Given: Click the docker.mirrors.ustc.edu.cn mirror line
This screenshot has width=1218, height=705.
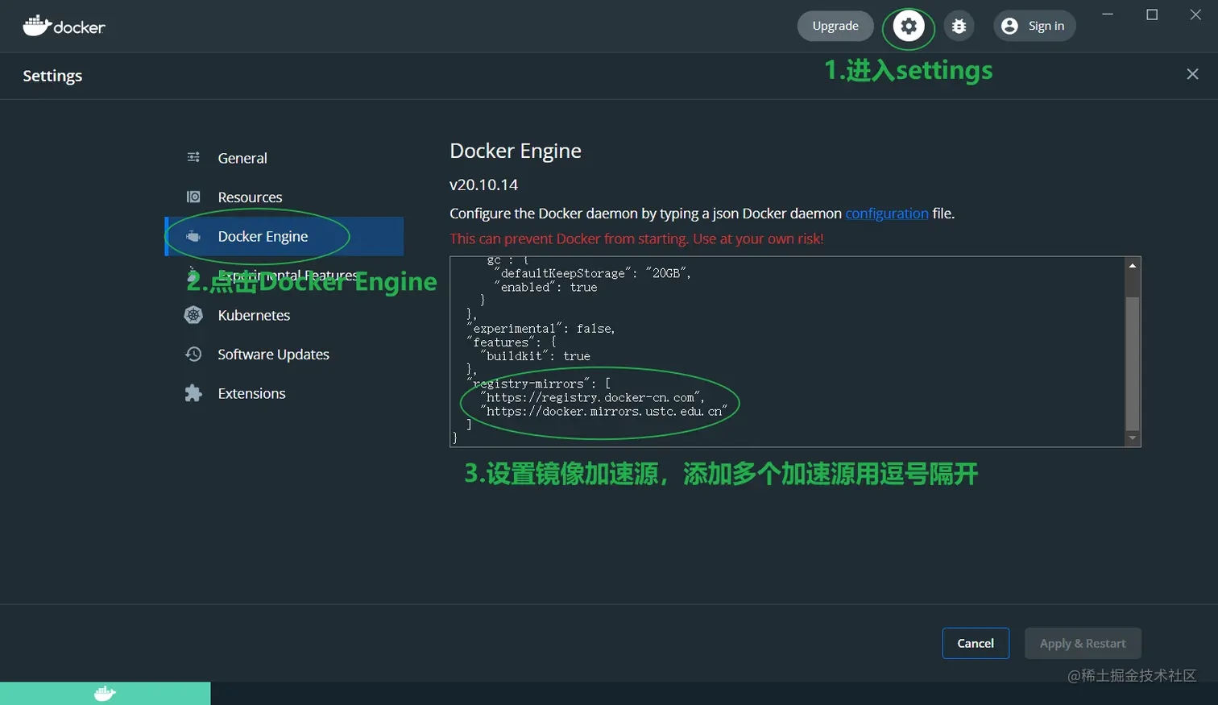Looking at the screenshot, I should (603, 411).
